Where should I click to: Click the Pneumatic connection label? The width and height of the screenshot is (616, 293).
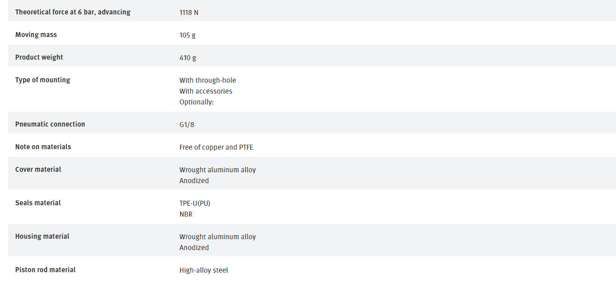pyautogui.click(x=50, y=124)
